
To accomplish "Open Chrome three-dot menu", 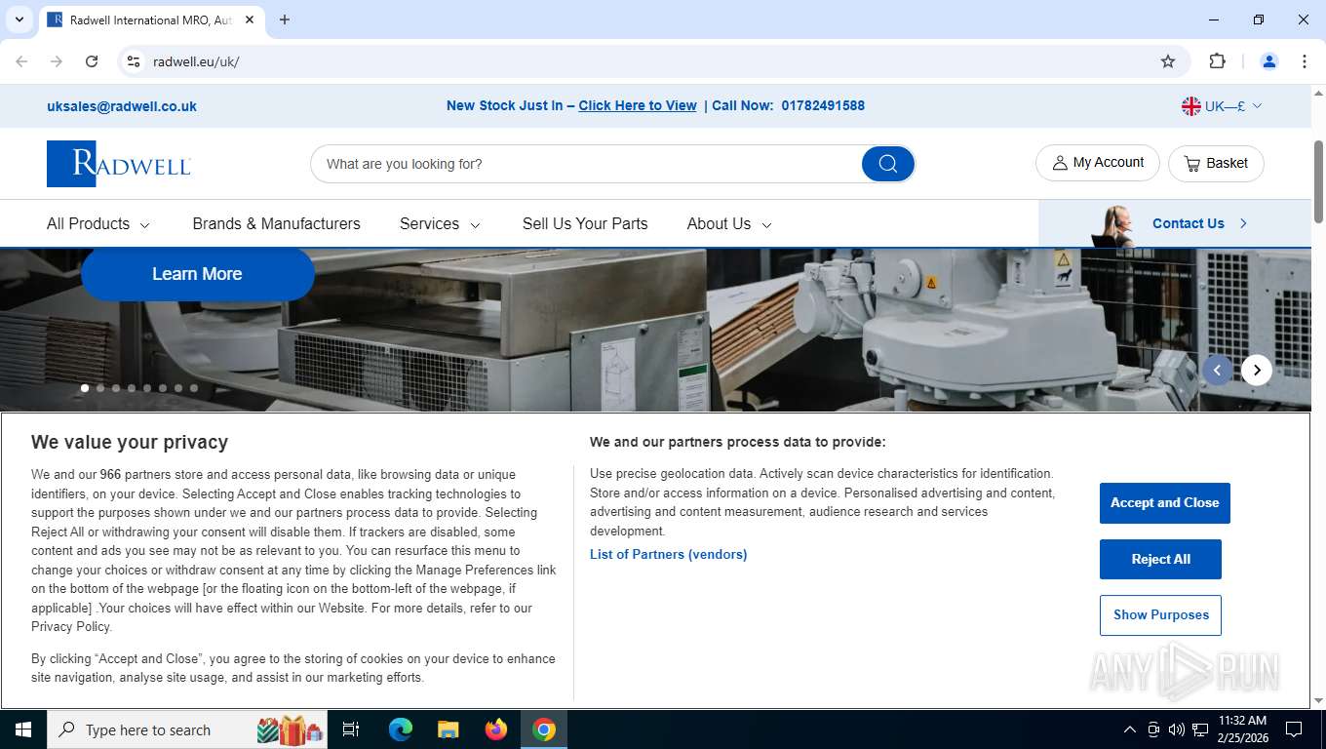I will 1305,61.
